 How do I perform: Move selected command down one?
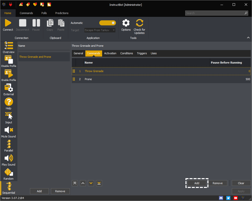pyautogui.click(x=91, y=183)
